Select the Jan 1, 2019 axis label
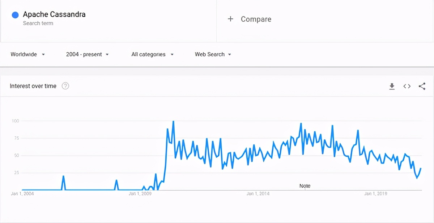Image resolution: width=434 pixels, height=223 pixels. [376, 194]
